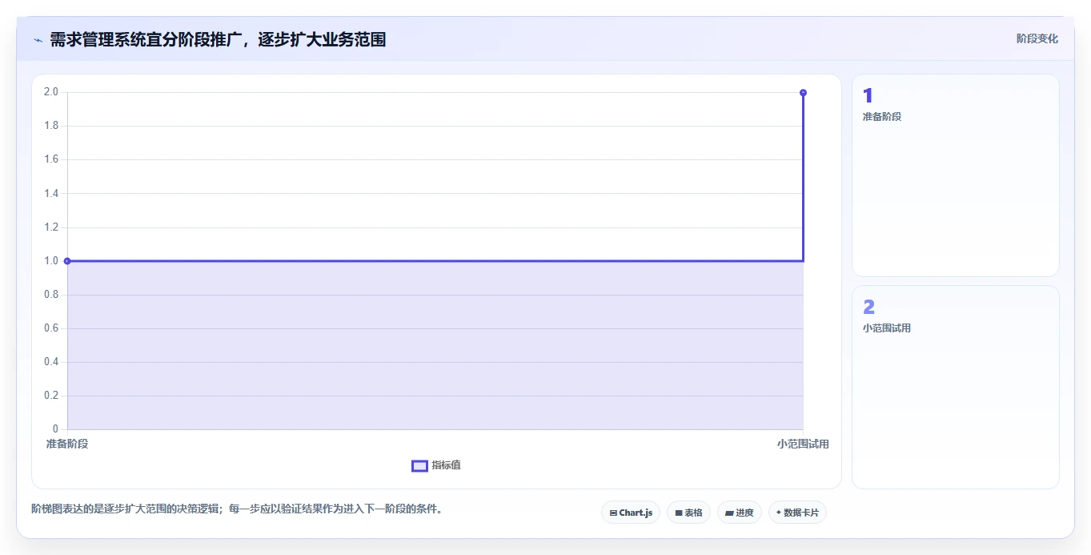Click the large number 2 in stage card
Viewport: 1091px width, 555px height.
click(869, 308)
